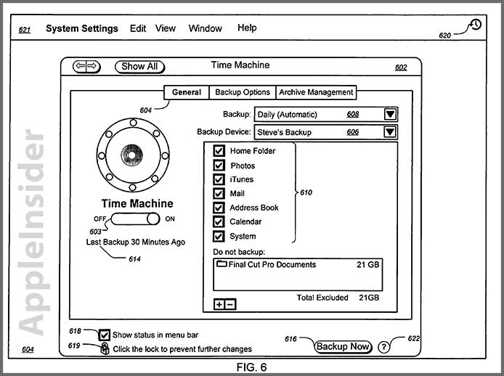Click the plus button under exclusion list
This screenshot has width=504, height=376.
219,304
